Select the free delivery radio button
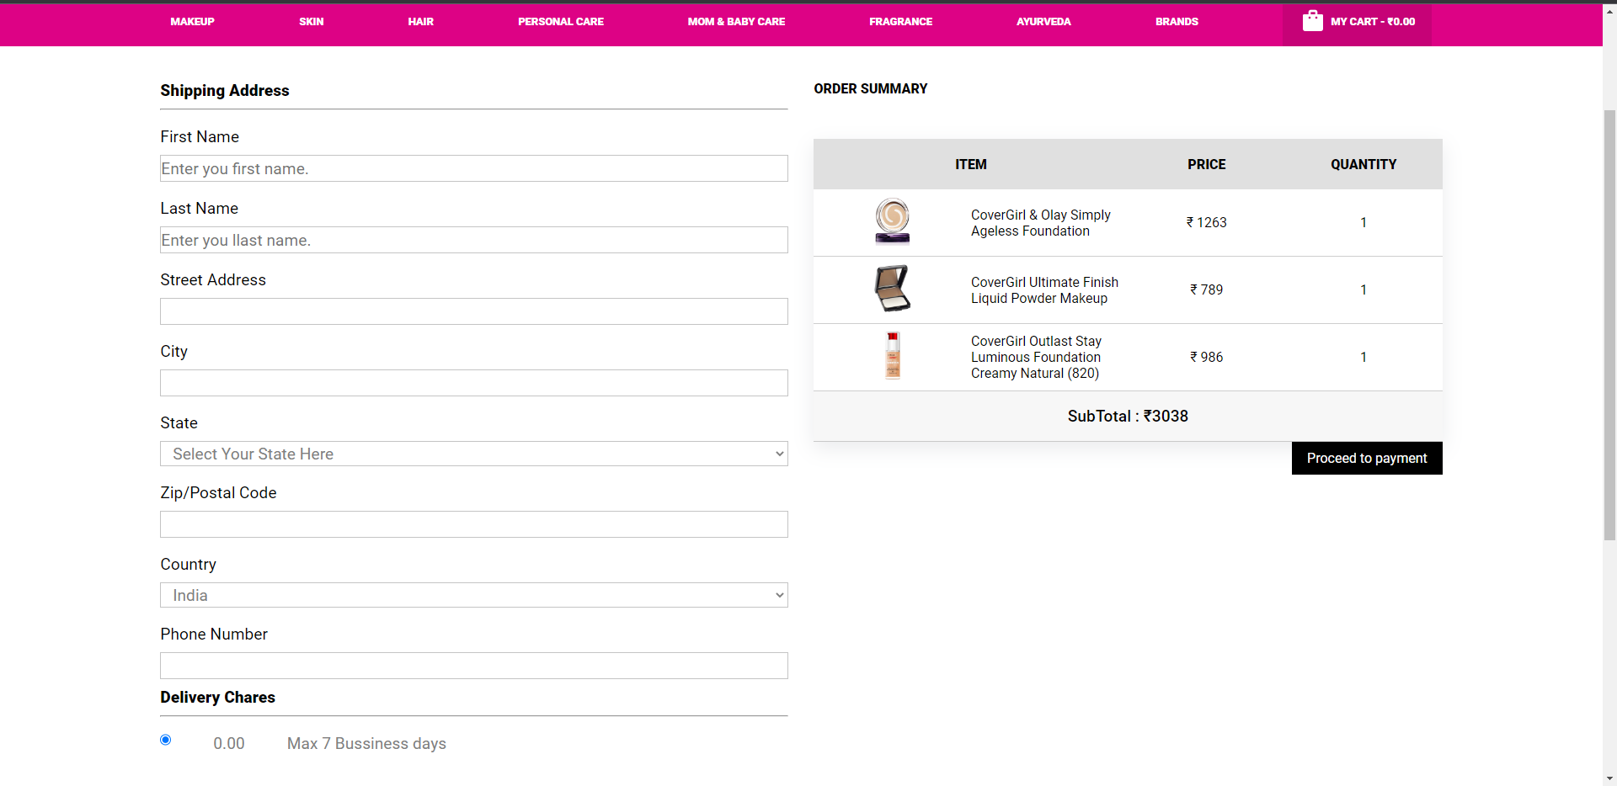This screenshot has width=1617, height=786. [x=165, y=740]
